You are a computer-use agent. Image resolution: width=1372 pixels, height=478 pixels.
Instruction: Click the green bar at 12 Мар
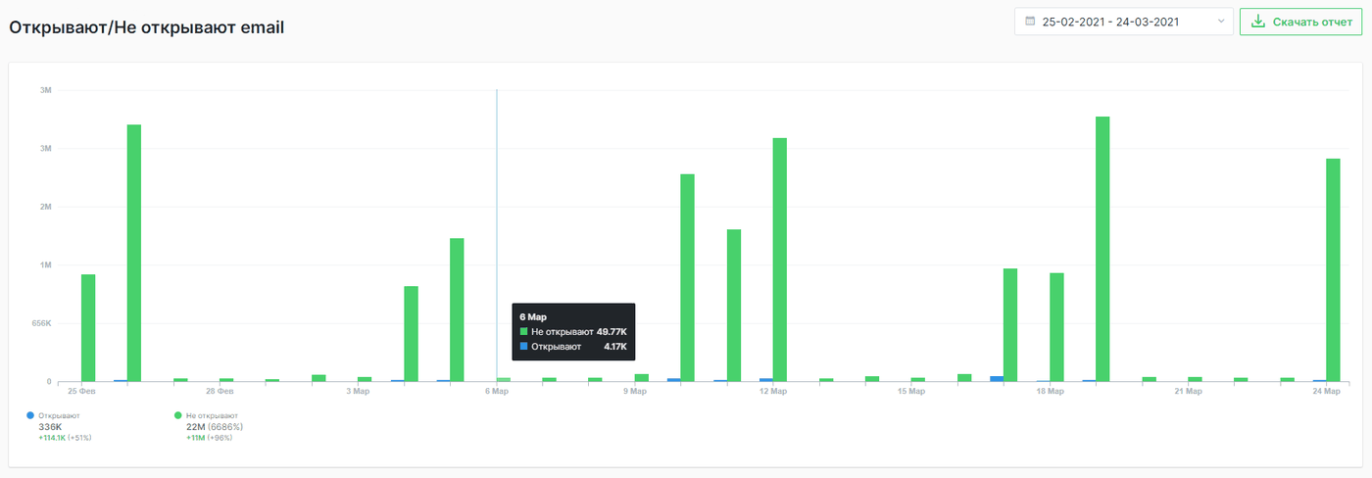pyautogui.click(x=780, y=260)
